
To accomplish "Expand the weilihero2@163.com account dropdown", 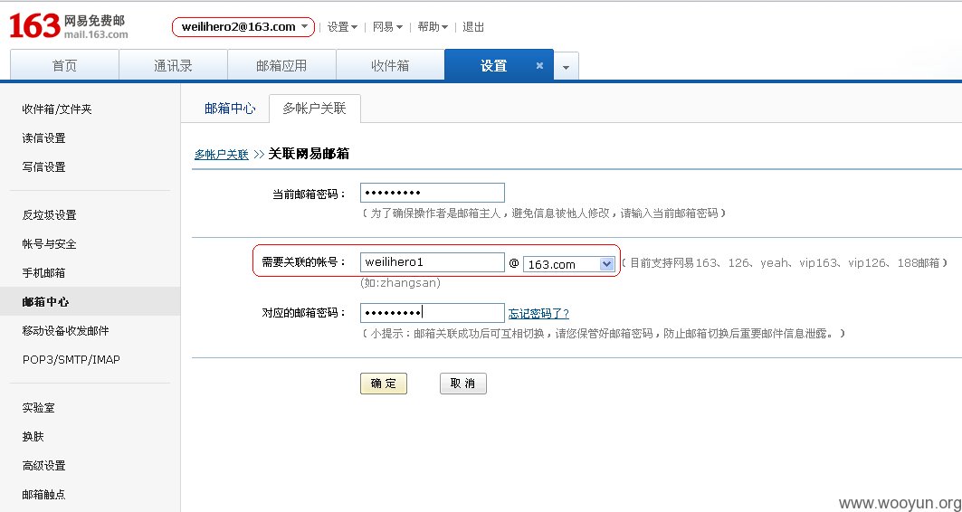I will 243,27.
